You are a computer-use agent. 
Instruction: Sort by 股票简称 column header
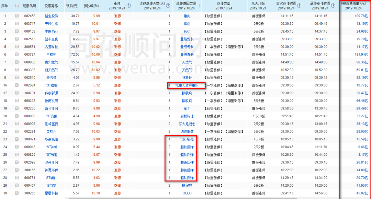51,6
